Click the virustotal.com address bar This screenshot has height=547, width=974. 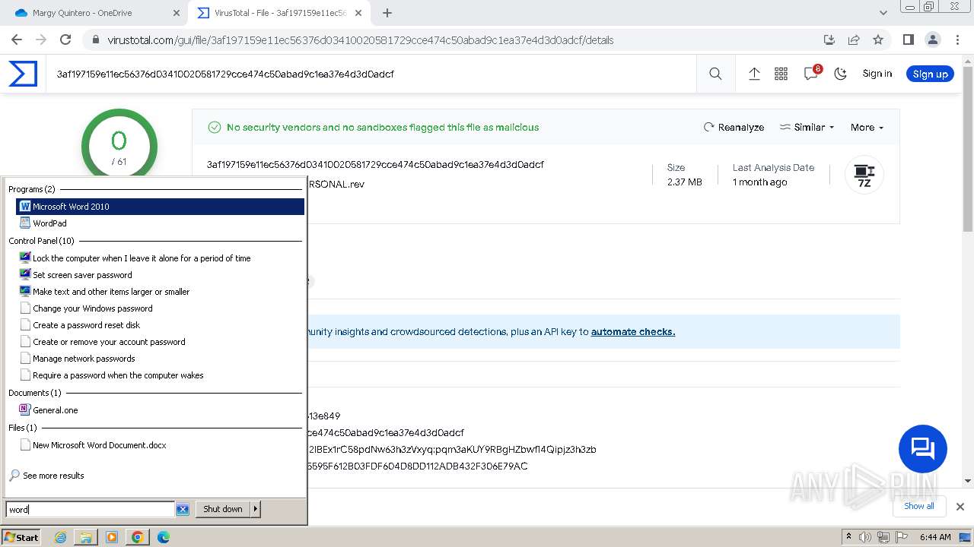pyautogui.click(x=457, y=40)
